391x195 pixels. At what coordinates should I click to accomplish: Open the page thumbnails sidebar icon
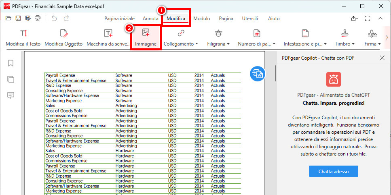point(11,79)
